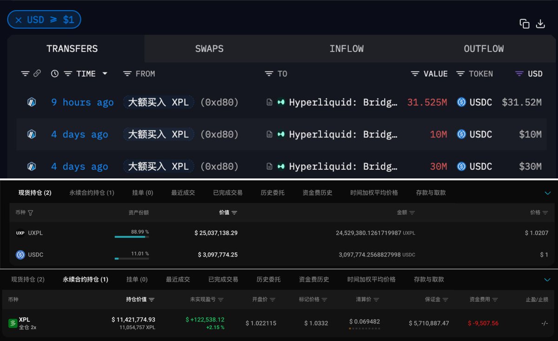Remove the USD ≥ $1 filter chip
Screen dimensions: 558x341
click(19, 20)
